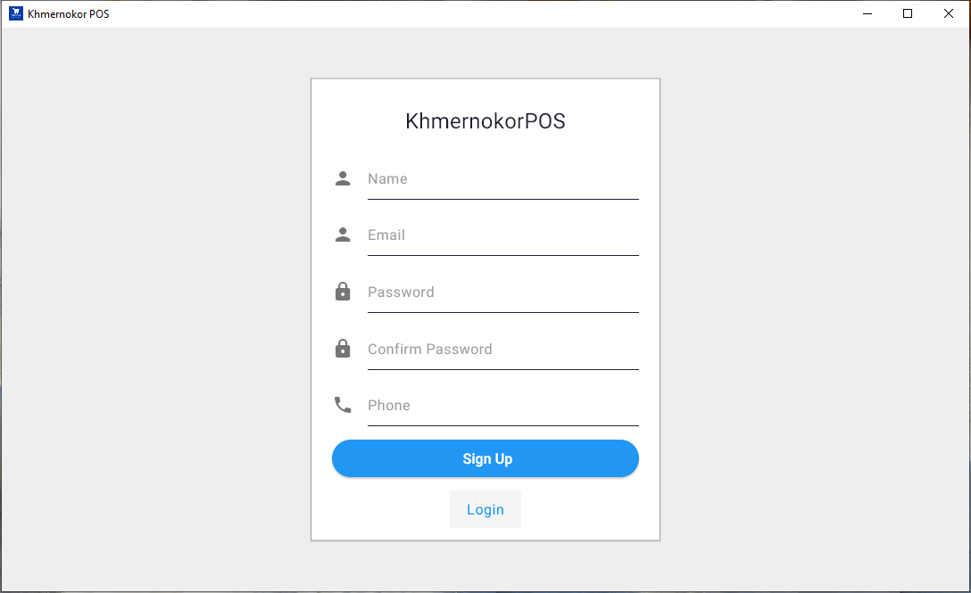Click the window title text Khmernokor POS
The image size is (971, 593).
[x=69, y=14]
